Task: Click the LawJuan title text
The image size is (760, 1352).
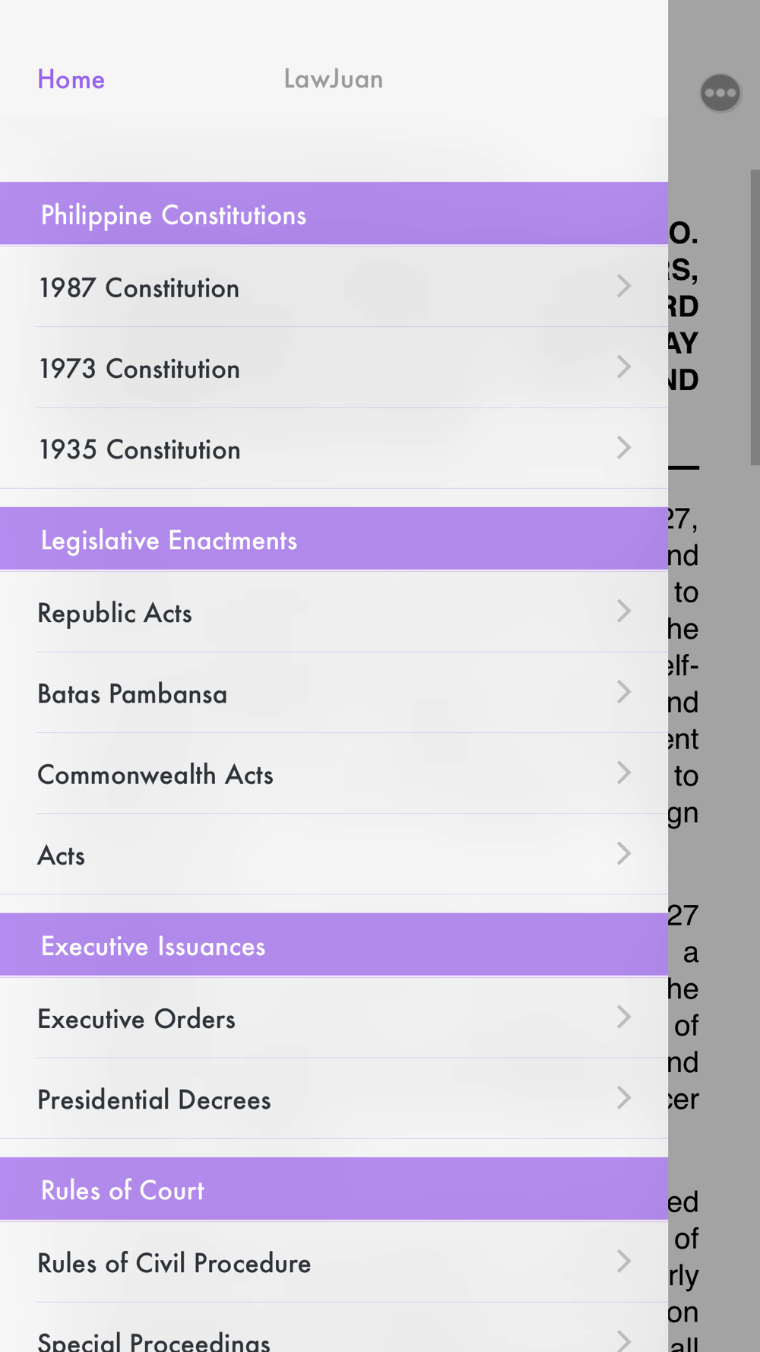Action: (333, 79)
